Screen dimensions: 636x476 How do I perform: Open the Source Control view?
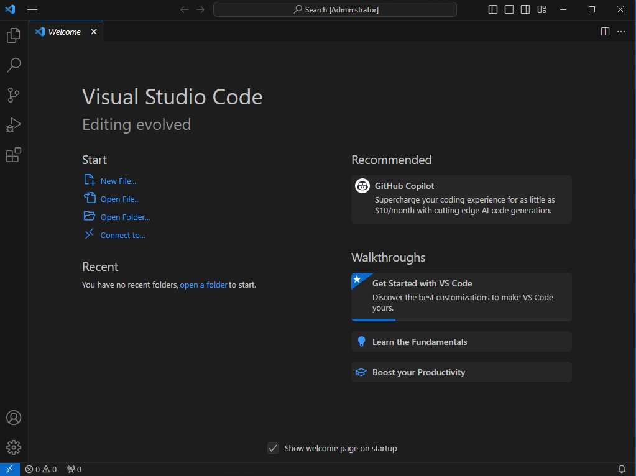(x=14, y=95)
